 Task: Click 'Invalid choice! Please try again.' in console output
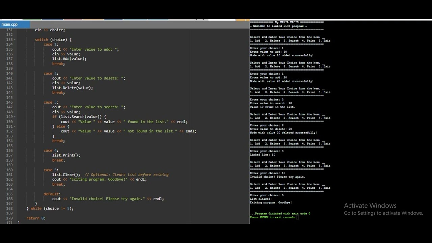(x=277, y=177)
